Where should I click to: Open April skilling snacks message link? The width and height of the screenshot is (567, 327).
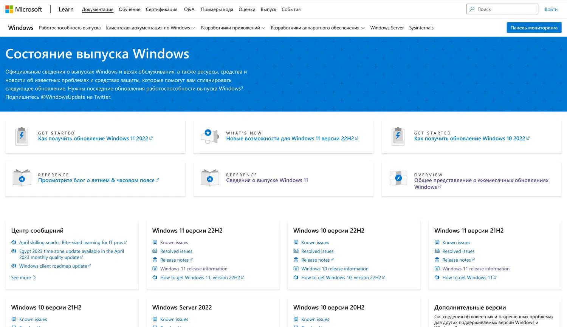(x=73, y=242)
